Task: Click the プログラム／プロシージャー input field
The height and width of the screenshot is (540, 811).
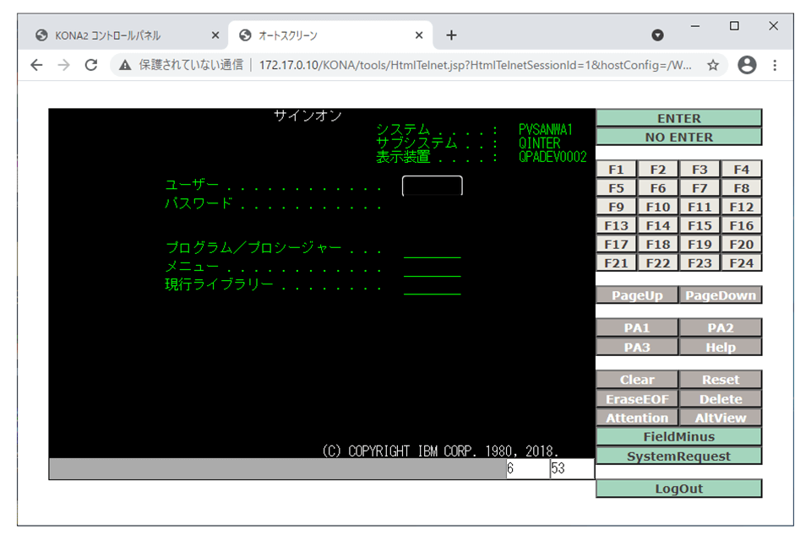Action: tap(433, 249)
